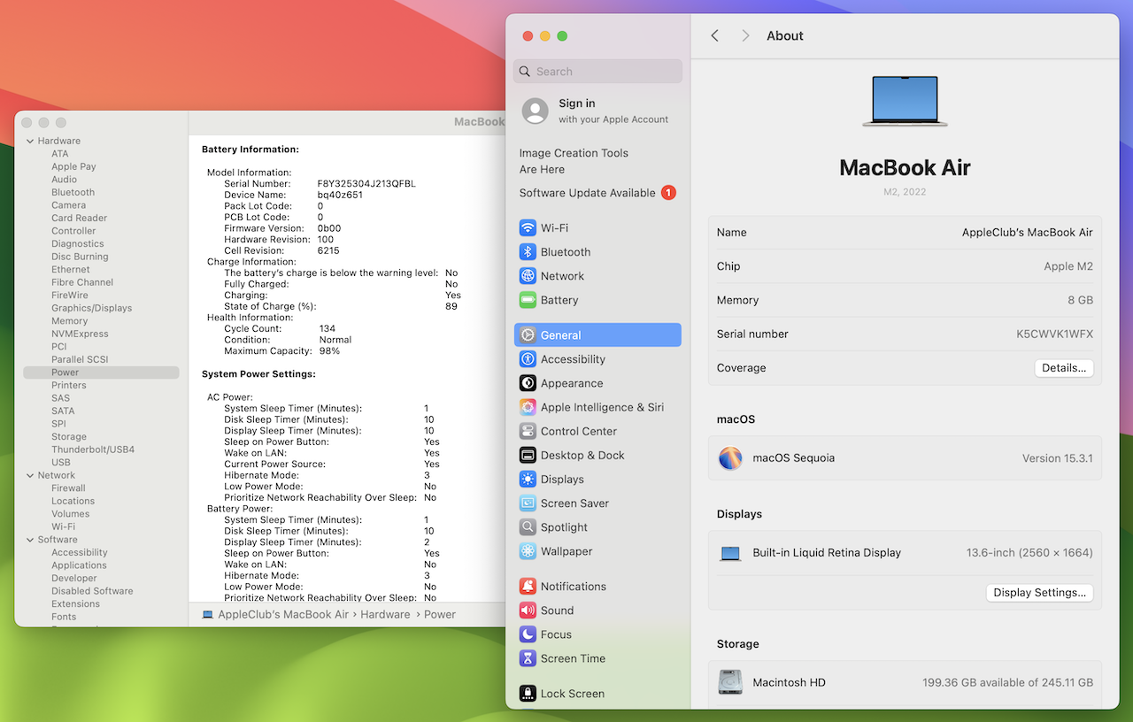Viewport: 1133px width, 722px height.
Task: Go back using the left chevron
Action: point(715,35)
